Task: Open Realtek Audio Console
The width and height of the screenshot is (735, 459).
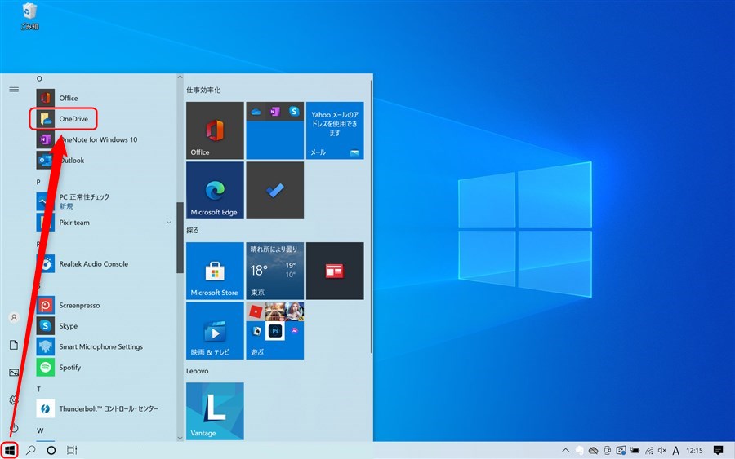Action: click(92, 264)
